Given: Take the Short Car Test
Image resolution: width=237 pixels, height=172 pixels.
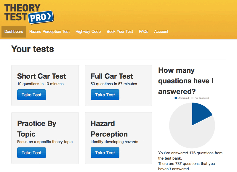Looking at the screenshot, I should pos(31,95).
